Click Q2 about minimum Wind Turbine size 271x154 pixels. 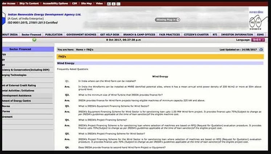(x=120, y=95)
